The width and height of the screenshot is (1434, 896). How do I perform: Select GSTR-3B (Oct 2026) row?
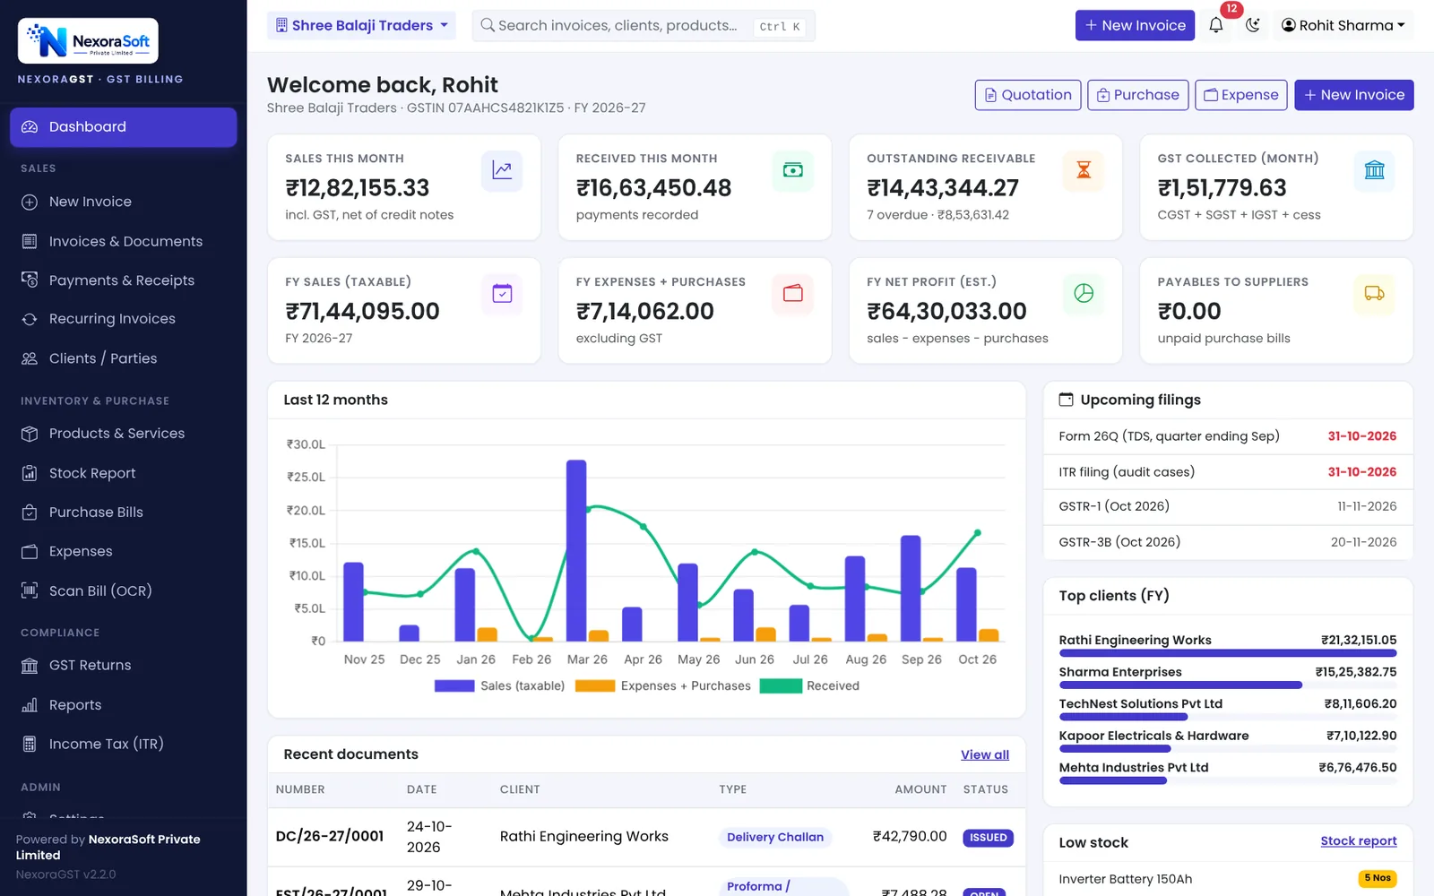(1228, 542)
